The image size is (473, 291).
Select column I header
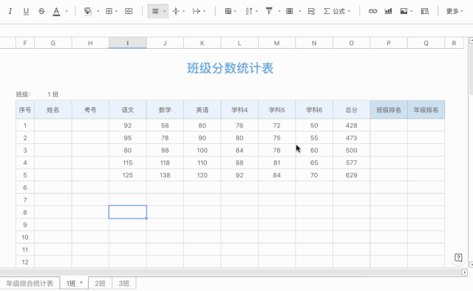click(x=128, y=43)
